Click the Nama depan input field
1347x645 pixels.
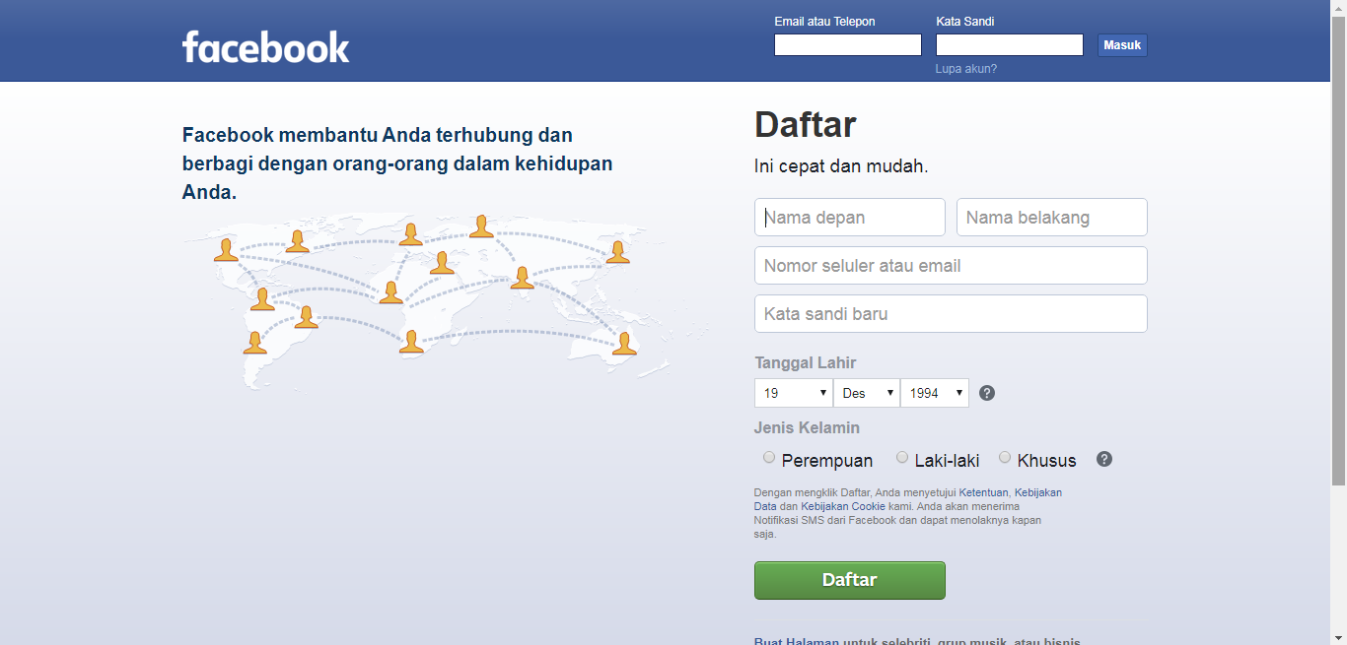850,217
